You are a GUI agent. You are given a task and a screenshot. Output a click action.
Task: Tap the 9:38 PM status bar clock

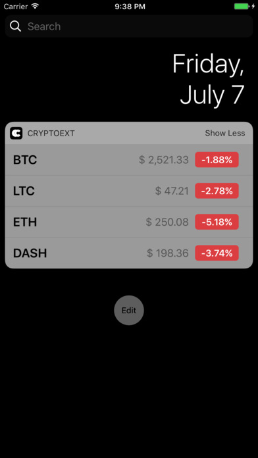pyautogui.click(x=130, y=7)
